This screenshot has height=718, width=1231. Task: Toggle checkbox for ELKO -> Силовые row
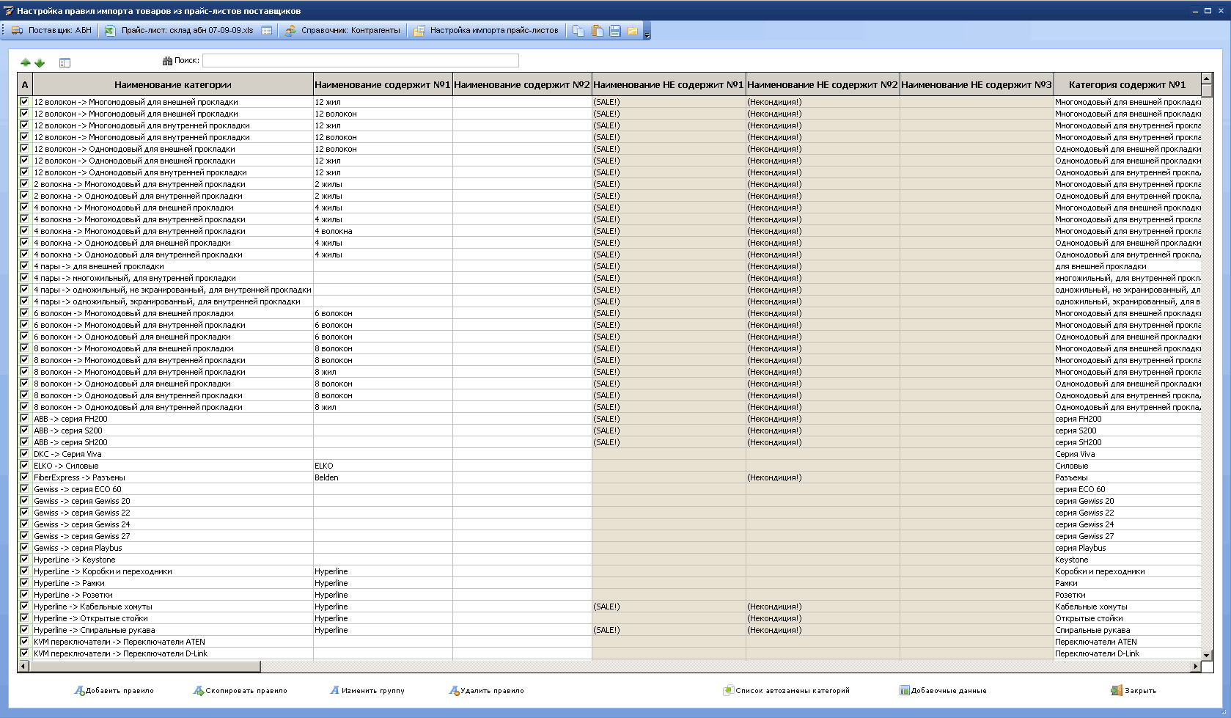[24, 465]
